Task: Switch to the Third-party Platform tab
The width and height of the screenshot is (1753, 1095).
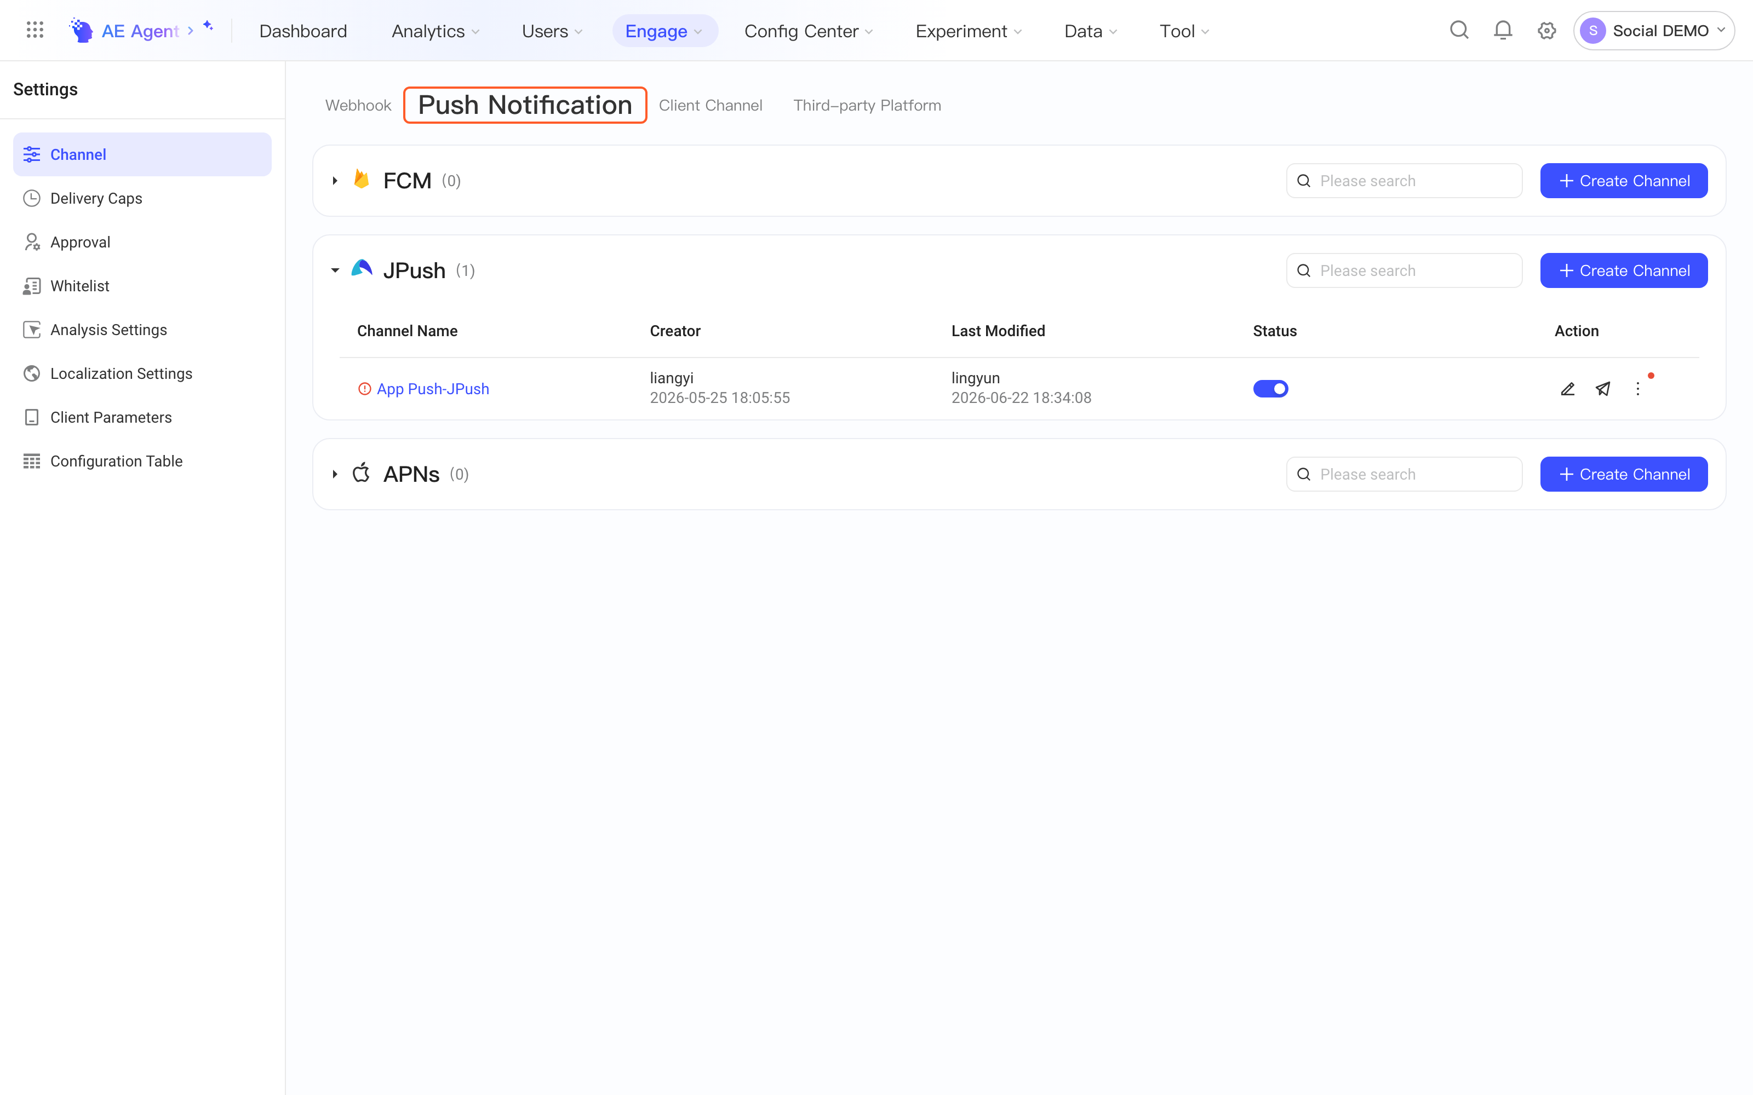Action: click(x=867, y=105)
